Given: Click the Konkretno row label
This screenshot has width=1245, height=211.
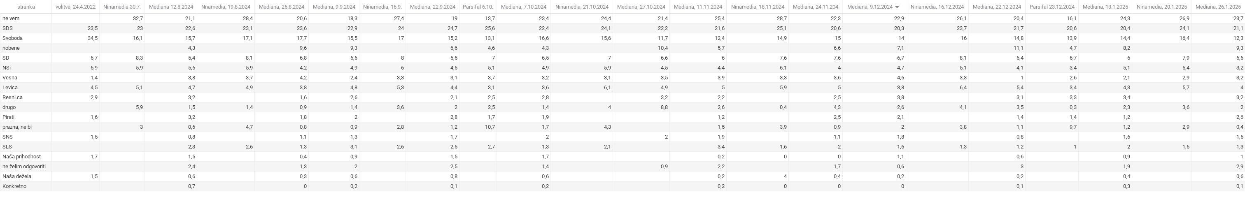Looking at the screenshot, I should pyautogui.click(x=14, y=186).
